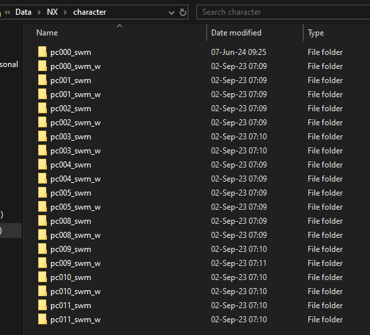Select the pc004_swm folder name

pyautogui.click(x=70, y=165)
